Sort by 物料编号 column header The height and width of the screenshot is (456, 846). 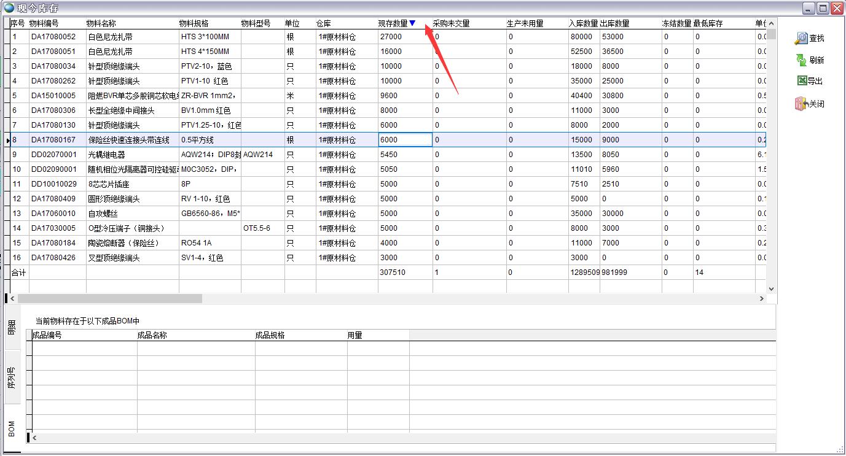click(44, 23)
